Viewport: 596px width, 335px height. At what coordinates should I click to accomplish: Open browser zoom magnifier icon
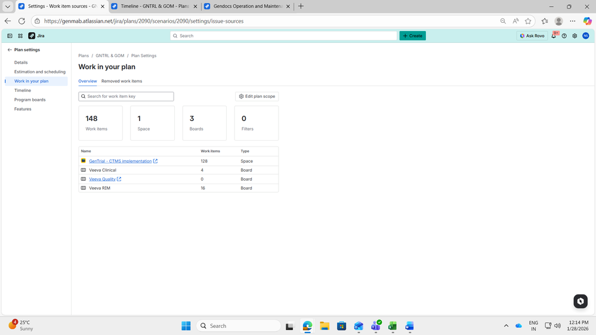(x=503, y=21)
